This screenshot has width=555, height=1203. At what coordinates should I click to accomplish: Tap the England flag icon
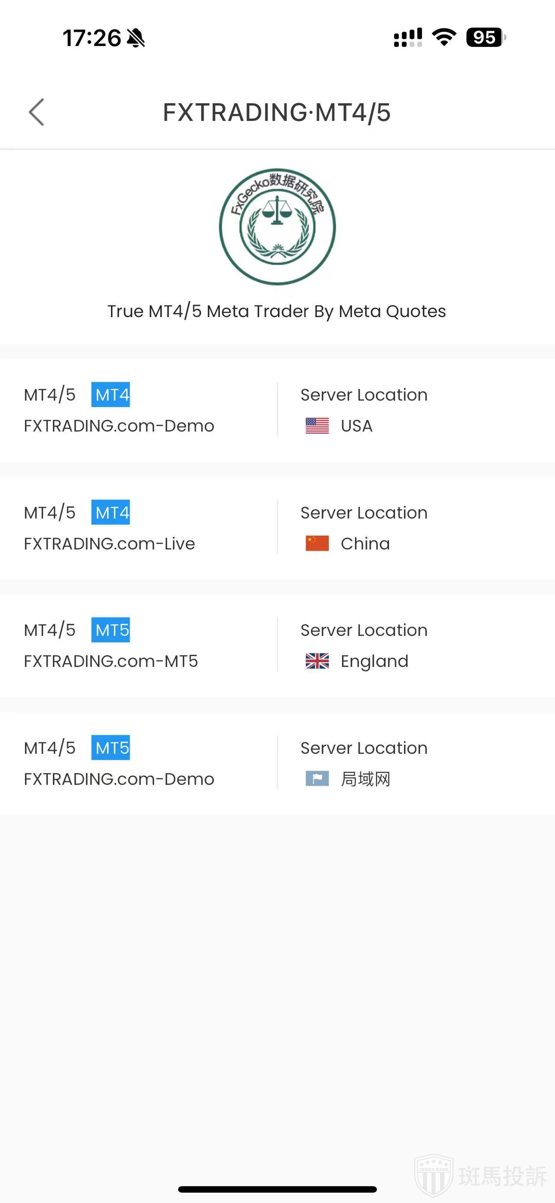(x=317, y=661)
